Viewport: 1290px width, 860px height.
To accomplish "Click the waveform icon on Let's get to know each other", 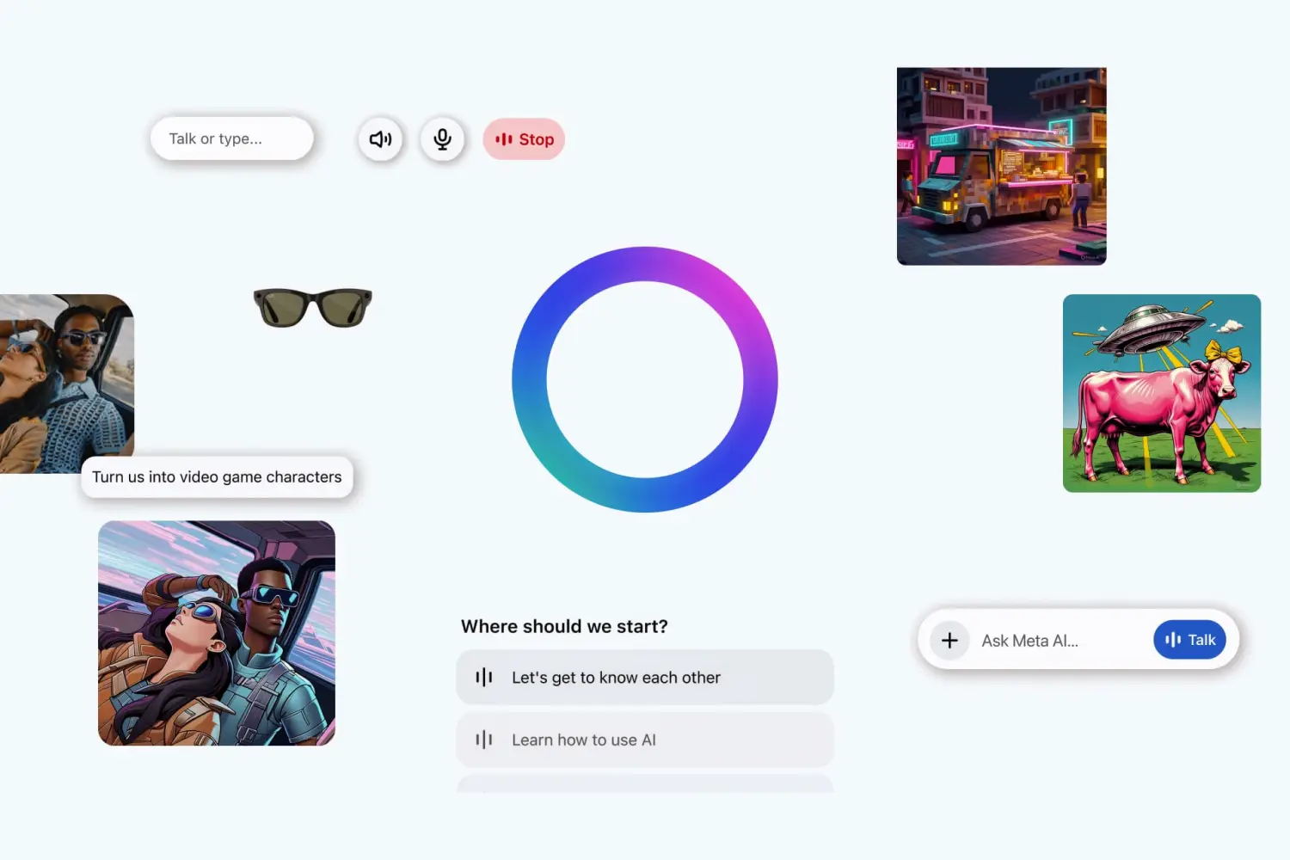I will (x=484, y=677).
